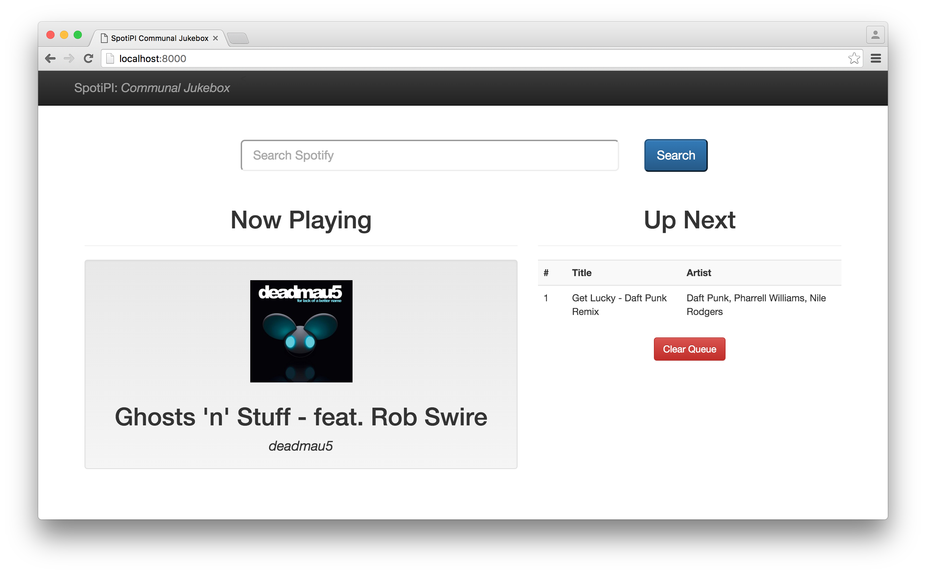Click the queue number 1 cell
Screen dimensions: 926x574
pos(546,298)
